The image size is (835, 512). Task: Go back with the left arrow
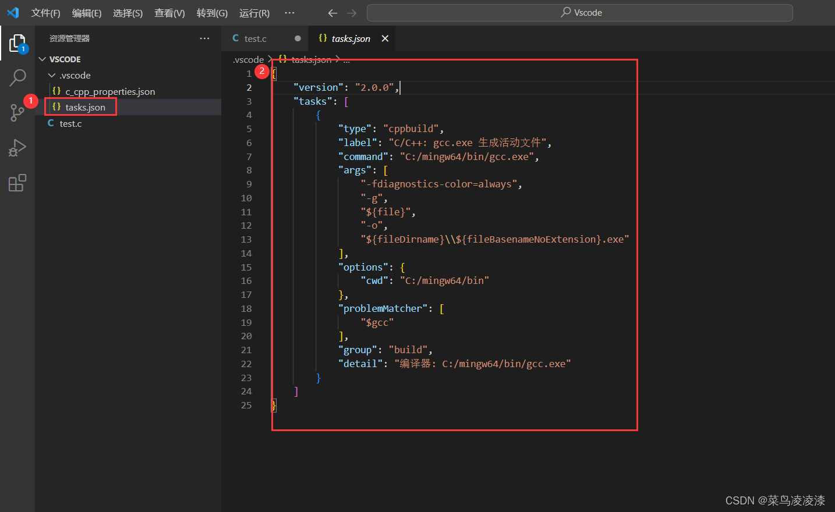[332, 13]
